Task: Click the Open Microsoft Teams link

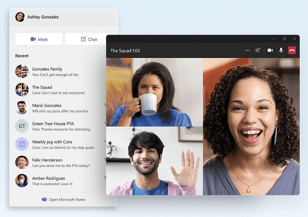Action: [x=67, y=200]
